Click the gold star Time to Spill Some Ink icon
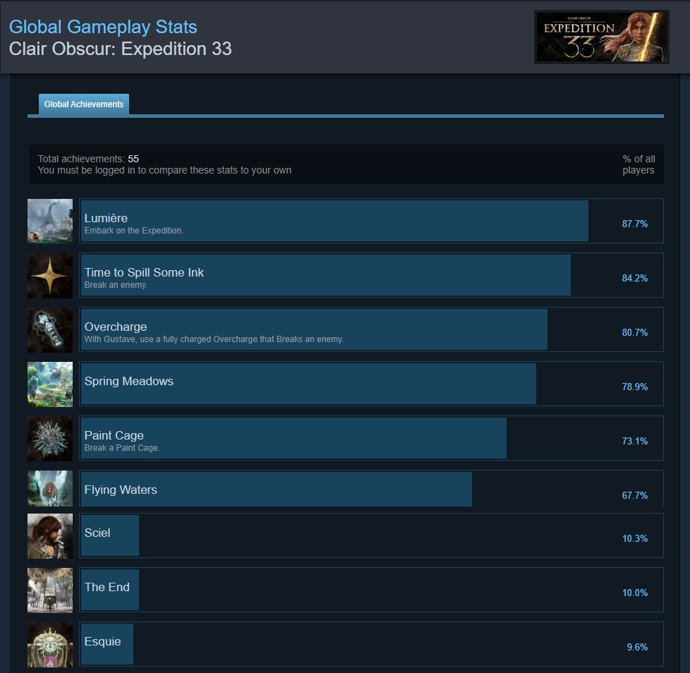 point(49,275)
